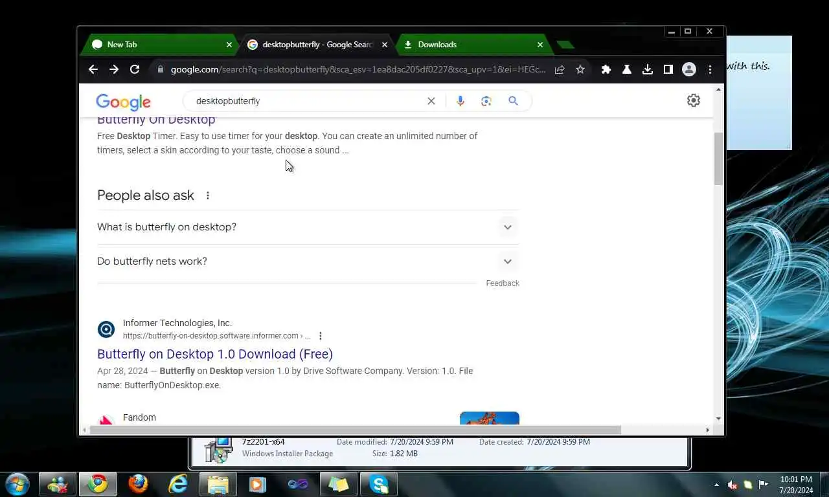Expand 'What is butterfly on desktop?'
The image size is (829, 497).
[308, 227]
